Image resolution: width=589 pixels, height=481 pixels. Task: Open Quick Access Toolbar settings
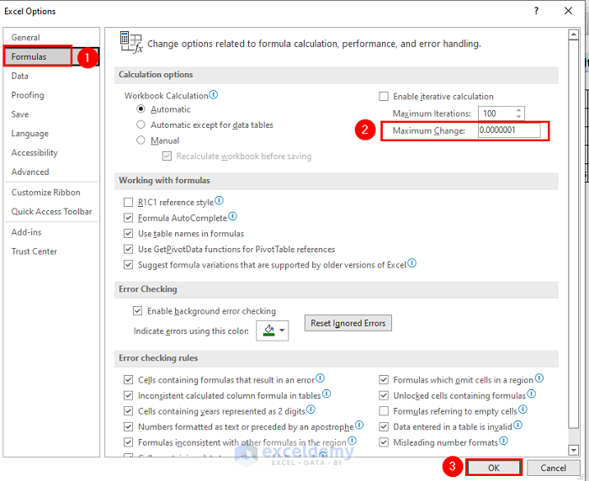point(51,211)
